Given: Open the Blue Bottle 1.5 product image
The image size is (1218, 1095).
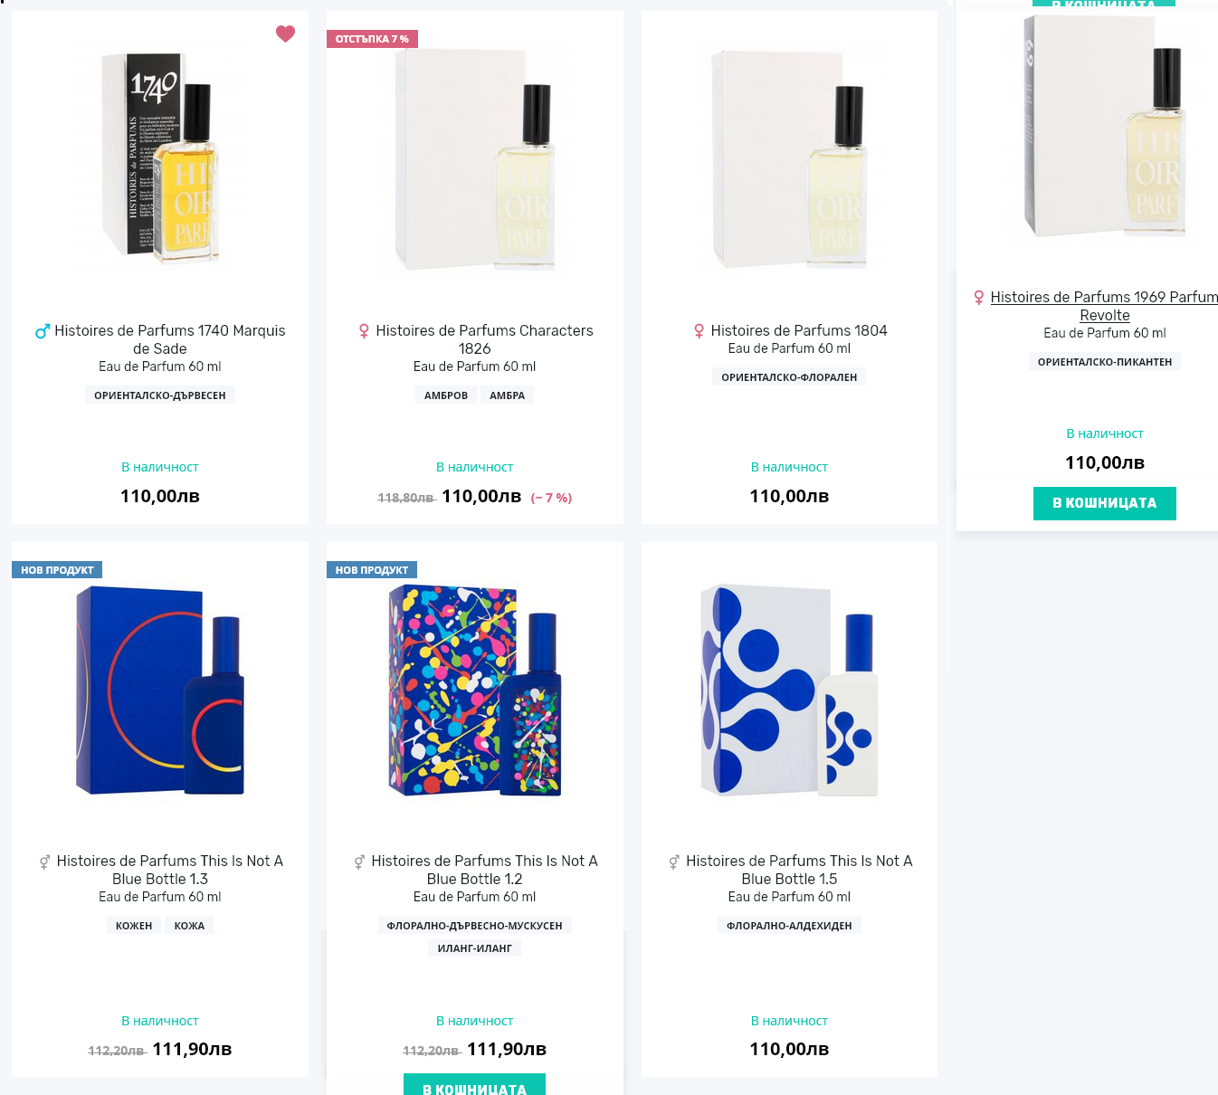Looking at the screenshot, I should [789, 690].
